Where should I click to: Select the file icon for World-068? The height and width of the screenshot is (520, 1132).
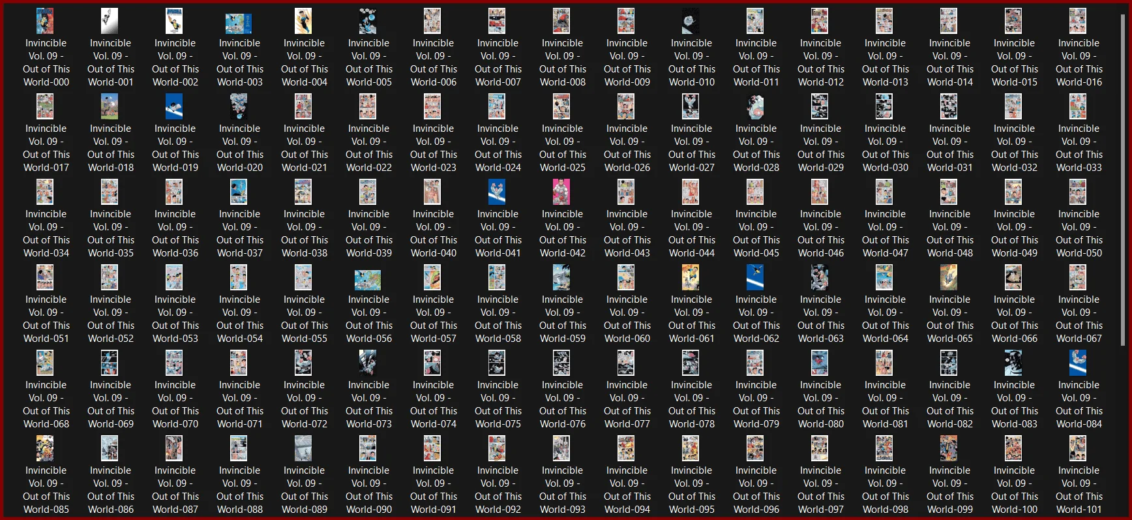[x=45, y=363]
